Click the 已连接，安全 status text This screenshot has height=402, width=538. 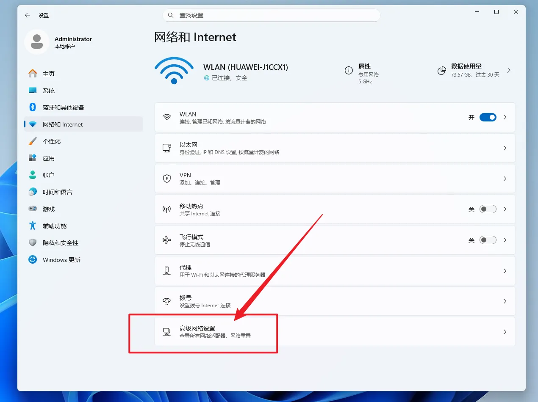click(x=230, y=78)
